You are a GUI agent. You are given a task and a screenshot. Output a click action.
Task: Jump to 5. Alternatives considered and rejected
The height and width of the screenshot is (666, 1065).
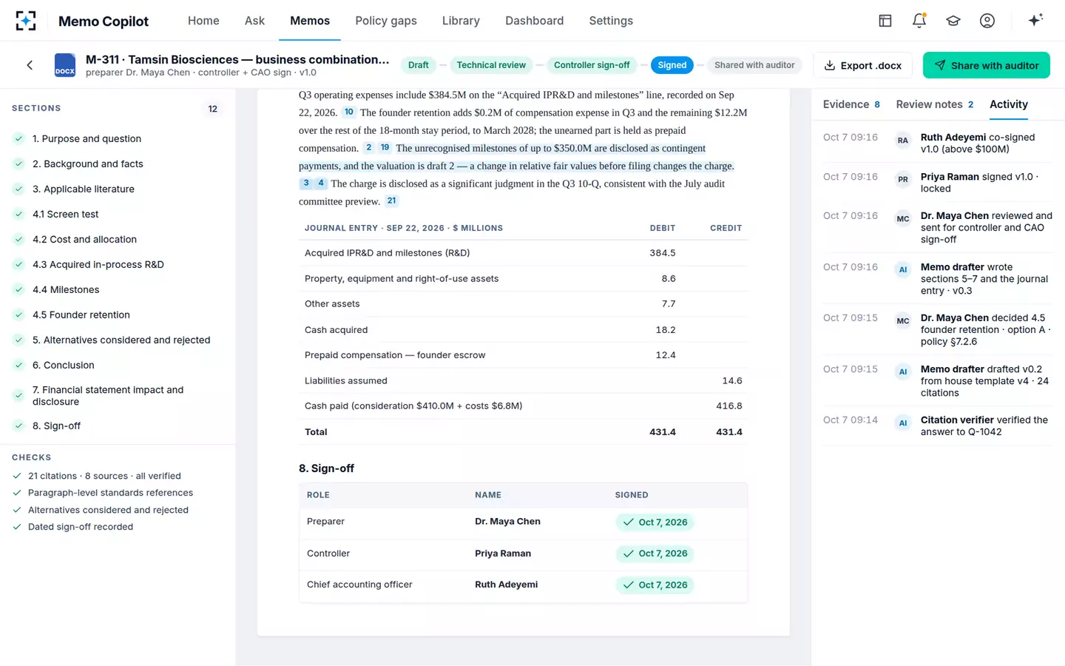click(118, 340)
